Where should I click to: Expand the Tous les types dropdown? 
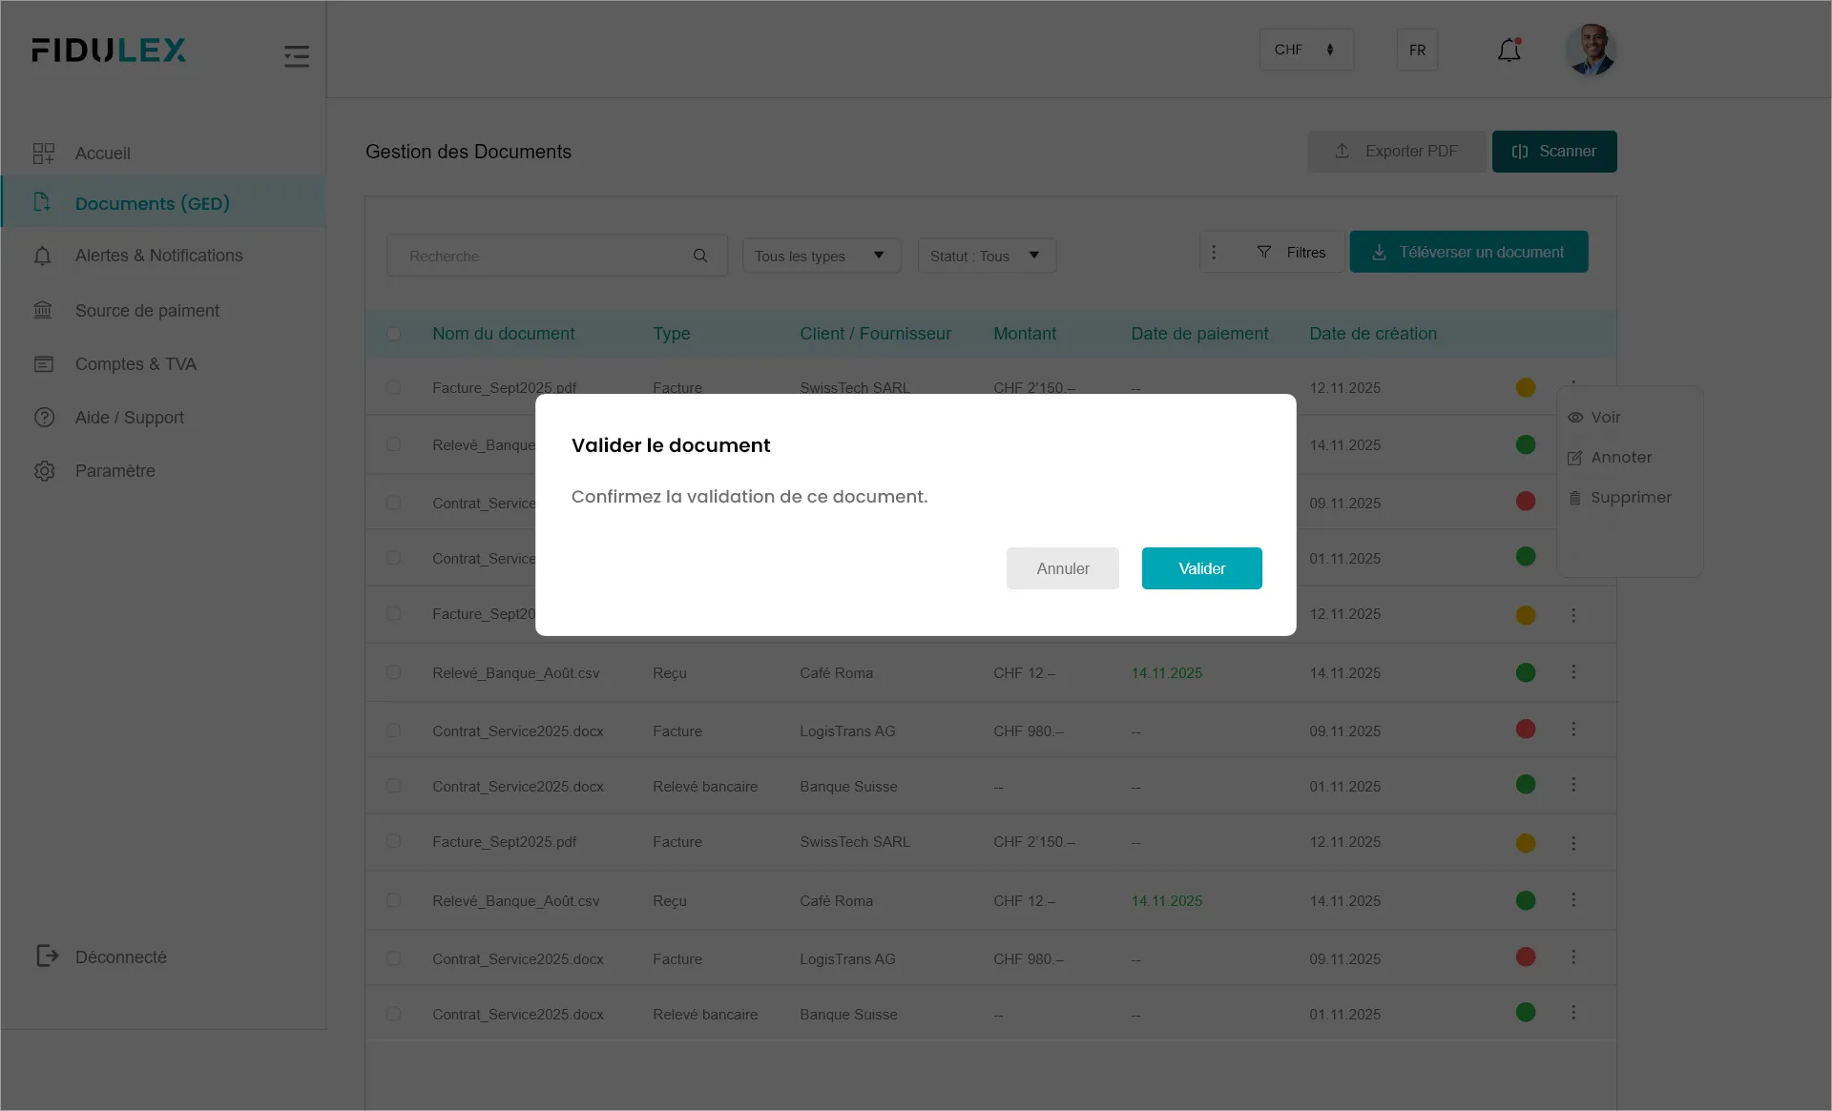point(821,256)
